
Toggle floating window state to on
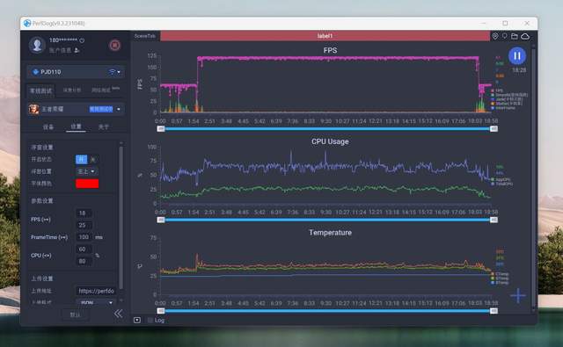[82, 160]
